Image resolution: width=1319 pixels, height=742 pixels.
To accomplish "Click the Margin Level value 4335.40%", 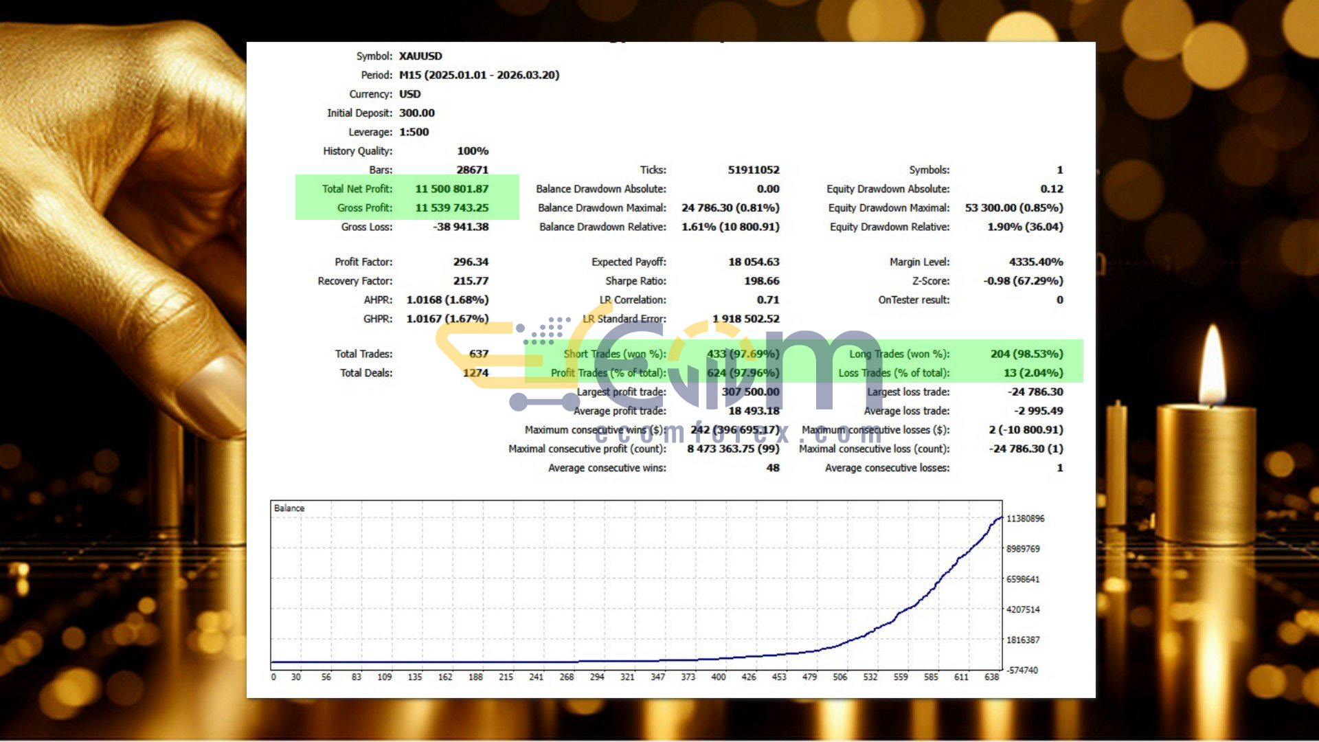I will [1035, 262].
